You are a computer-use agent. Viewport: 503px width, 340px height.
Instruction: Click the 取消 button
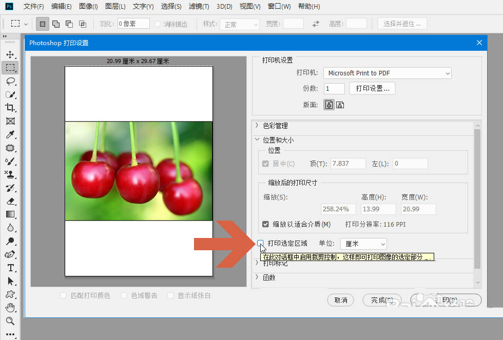341,300
